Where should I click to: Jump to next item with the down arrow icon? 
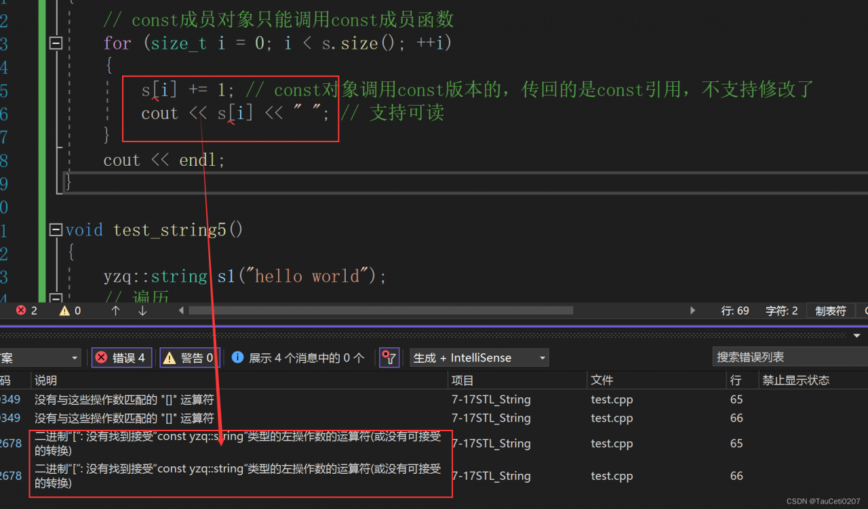142,310
